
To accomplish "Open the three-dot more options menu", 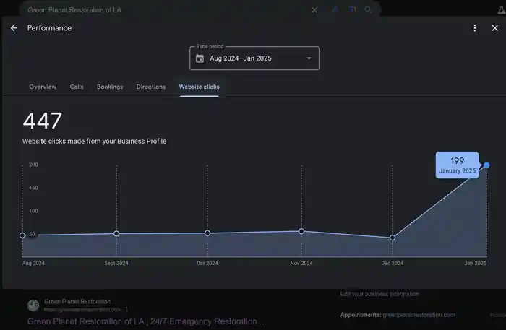I will tap(474, 28).
